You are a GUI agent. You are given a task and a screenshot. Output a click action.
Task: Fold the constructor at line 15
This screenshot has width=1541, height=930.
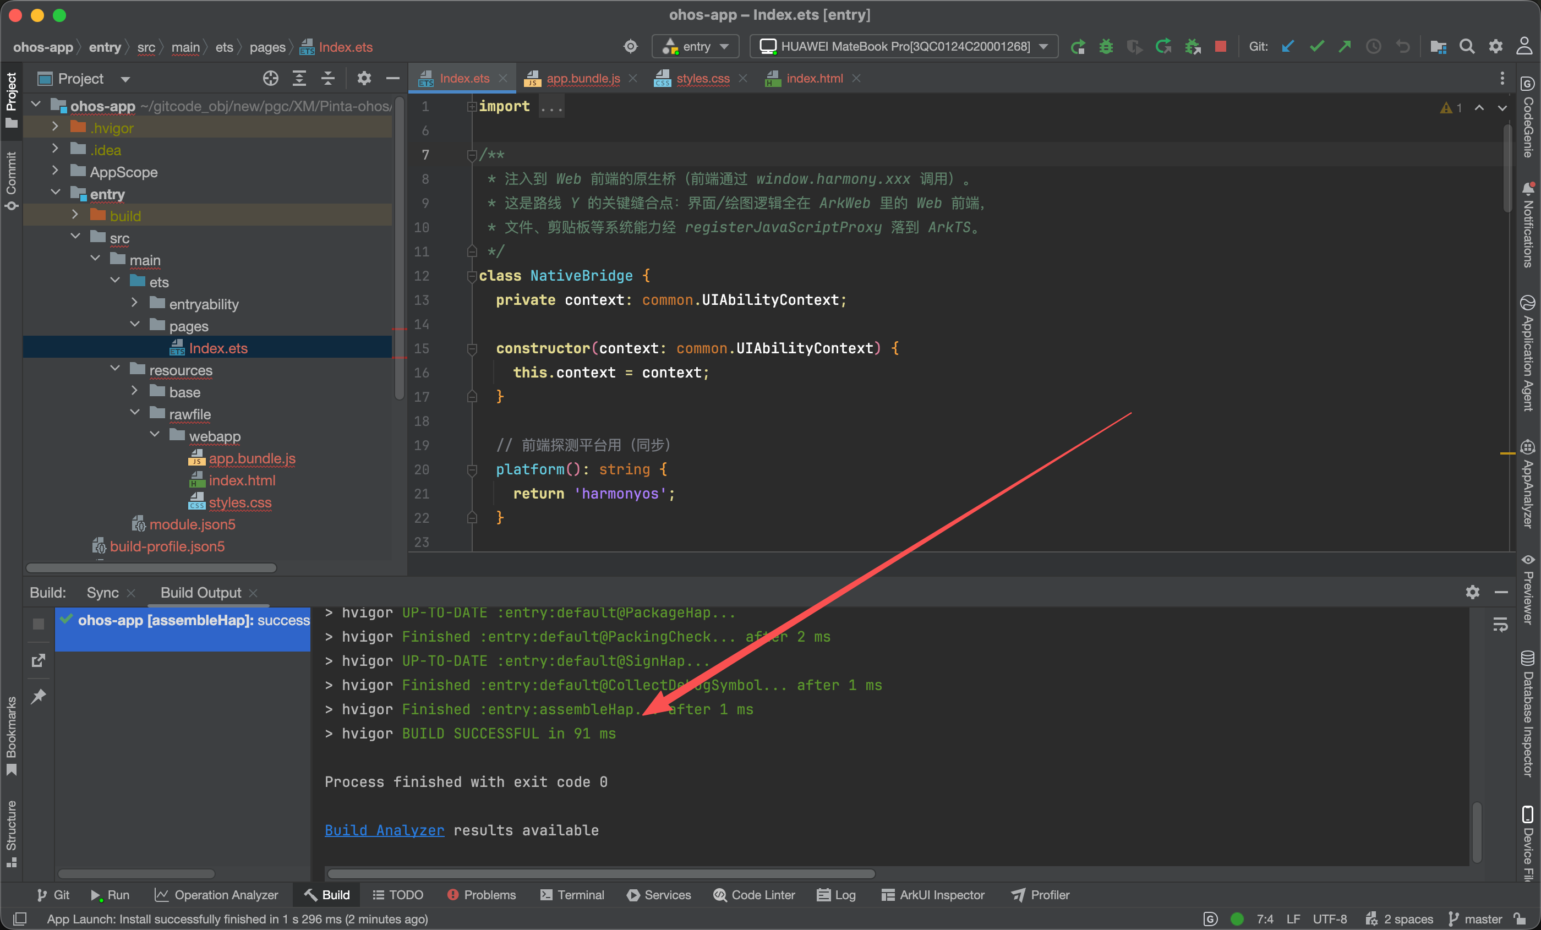[472, 348]
